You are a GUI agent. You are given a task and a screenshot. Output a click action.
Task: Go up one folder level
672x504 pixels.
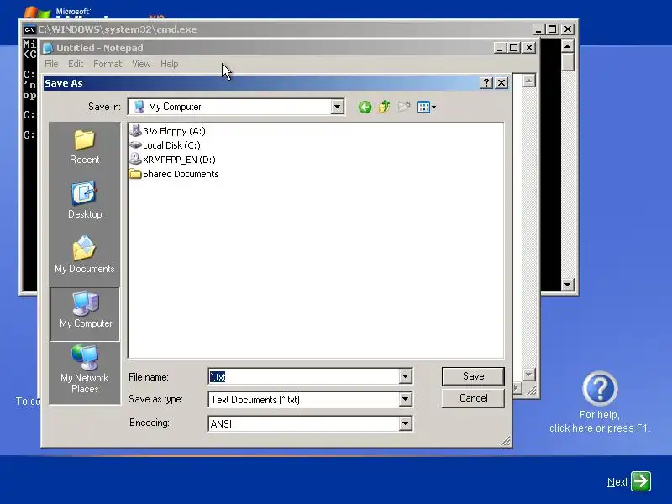coord(384,107)
